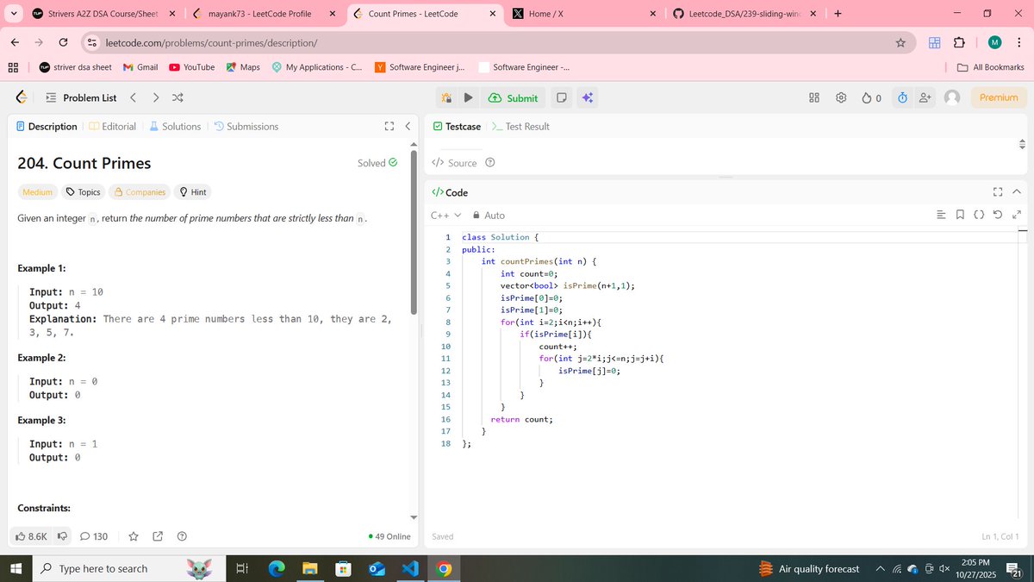Open the Chrome extensions puzzle icon
This screenshot has height=582, width=1034.
tap(959, 43)
